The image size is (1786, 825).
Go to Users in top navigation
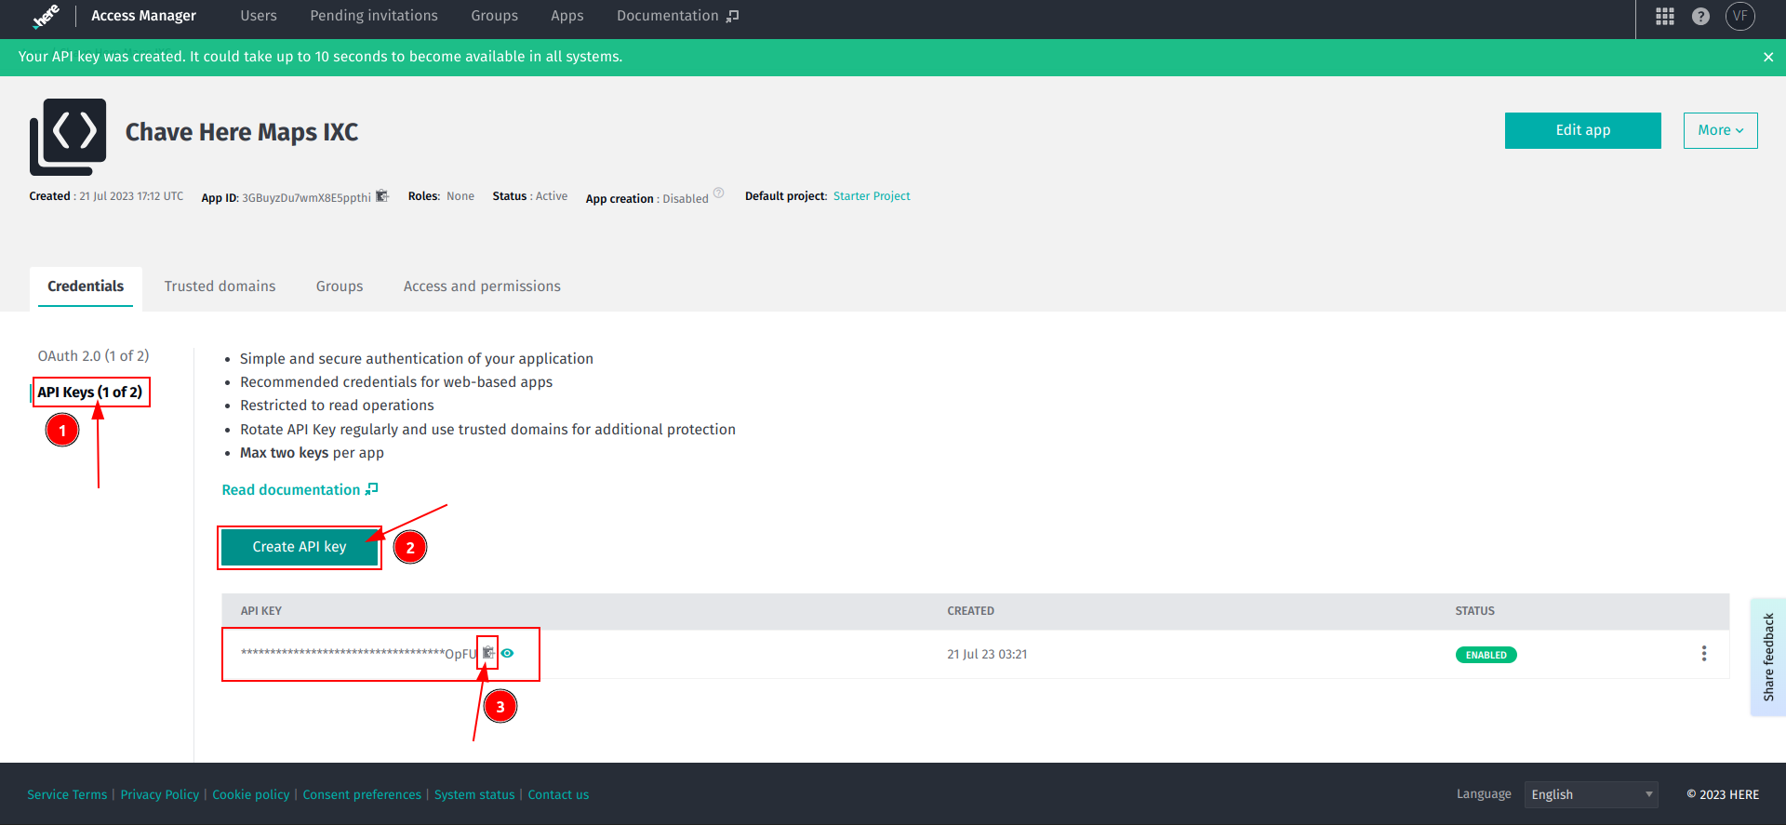259,16
